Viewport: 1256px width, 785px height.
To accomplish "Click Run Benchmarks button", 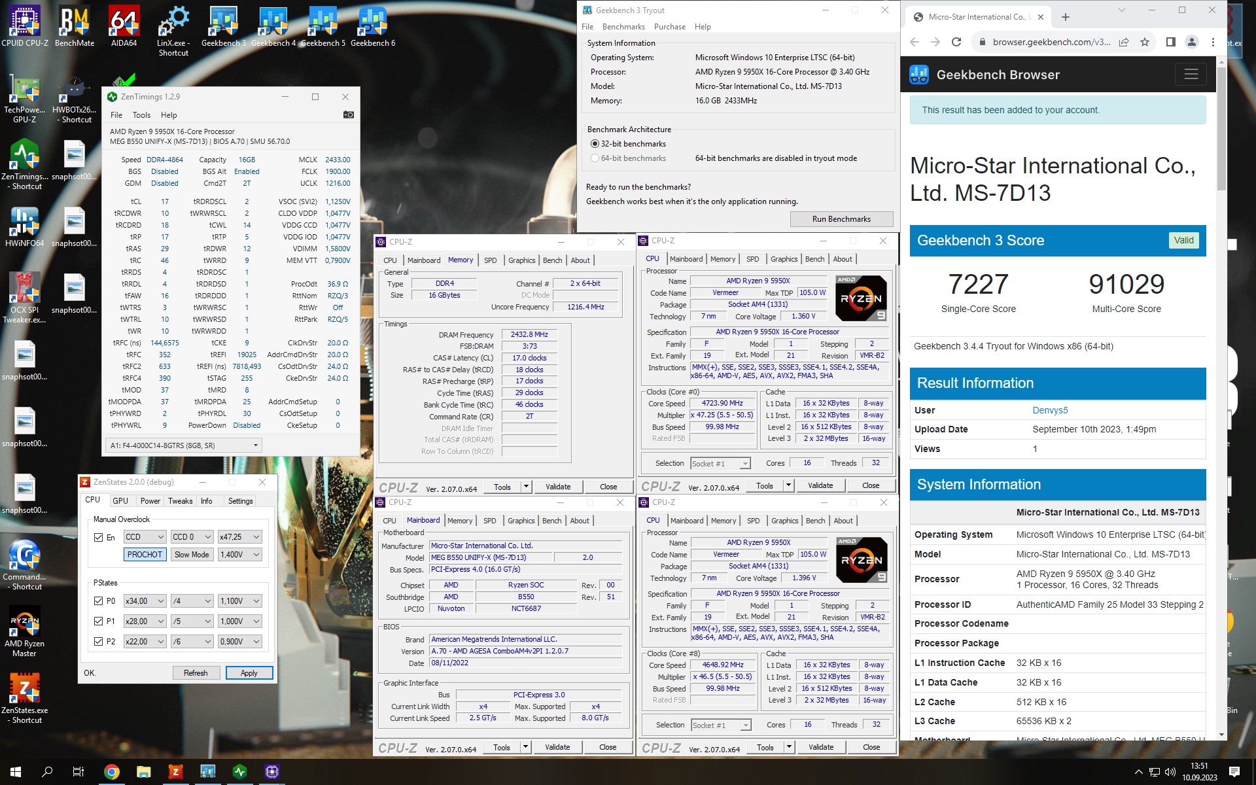I will point(841,219).
